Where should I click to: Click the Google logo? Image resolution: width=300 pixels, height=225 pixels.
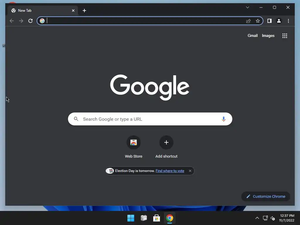[x=150, y=87]
